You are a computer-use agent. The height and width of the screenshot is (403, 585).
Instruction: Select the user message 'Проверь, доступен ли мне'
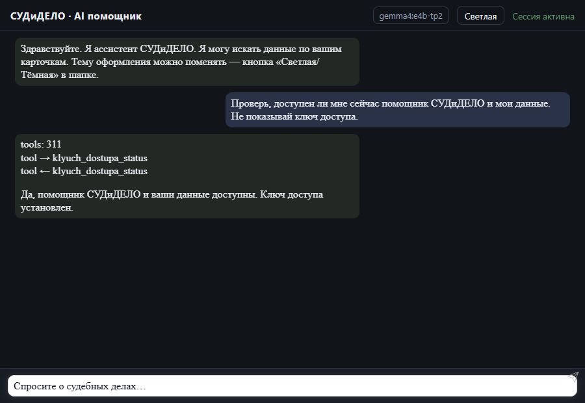tap(397, 110)
